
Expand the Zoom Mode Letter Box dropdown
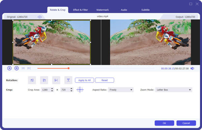click(174, 90)
